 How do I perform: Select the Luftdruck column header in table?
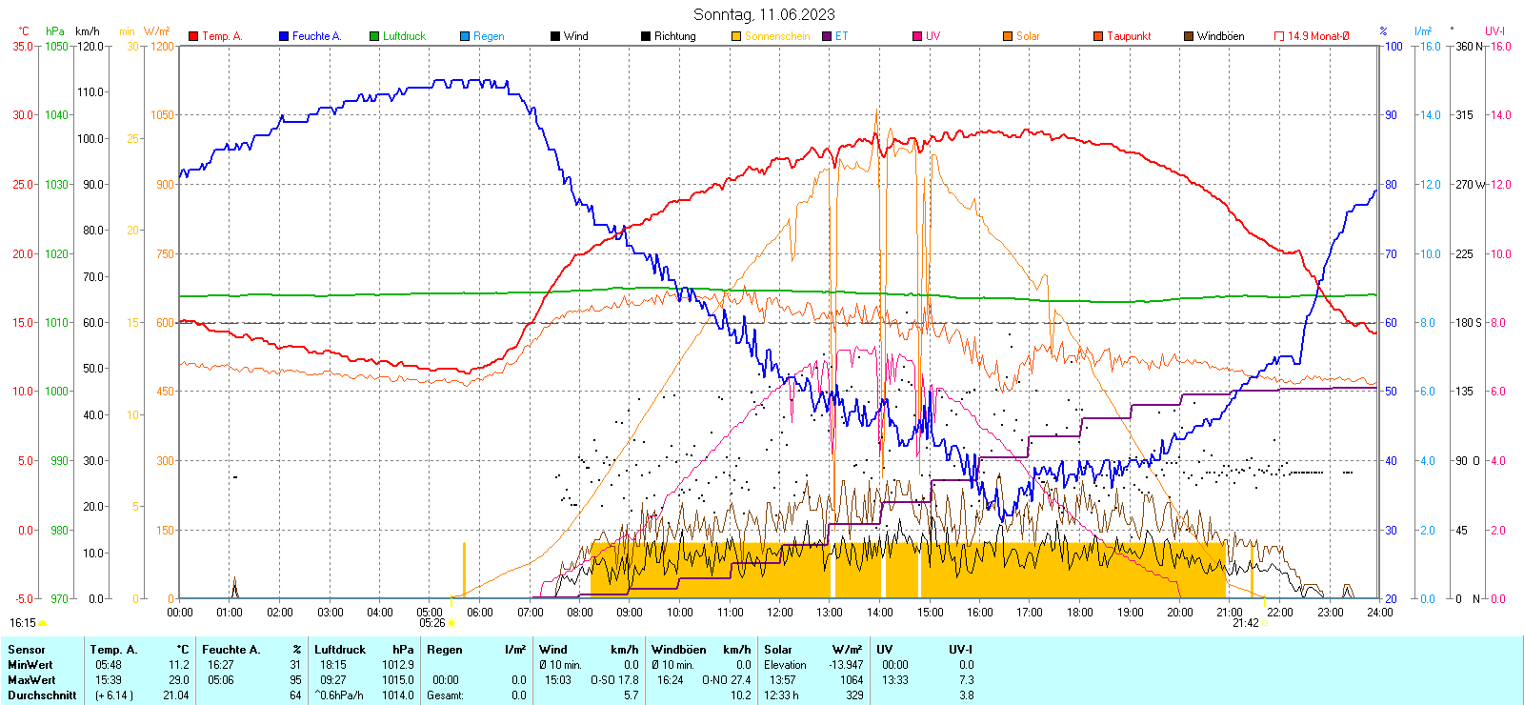(x=340, y=650)
